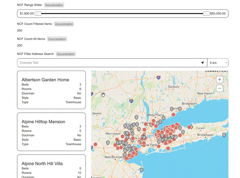Click the Doorman No value in Alpine Hilltop Mansion
The height and width of the screenshot is (178, 240).
coord(79,135)
